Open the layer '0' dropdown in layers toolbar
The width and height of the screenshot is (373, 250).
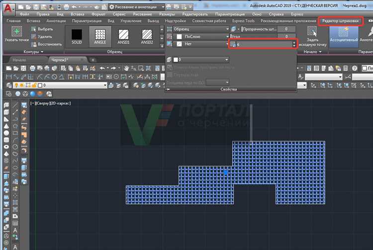tap(60, 85)
